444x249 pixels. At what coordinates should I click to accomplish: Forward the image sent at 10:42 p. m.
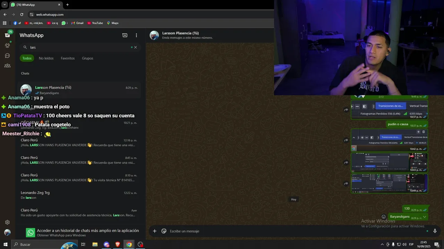(x=346, y=140)
